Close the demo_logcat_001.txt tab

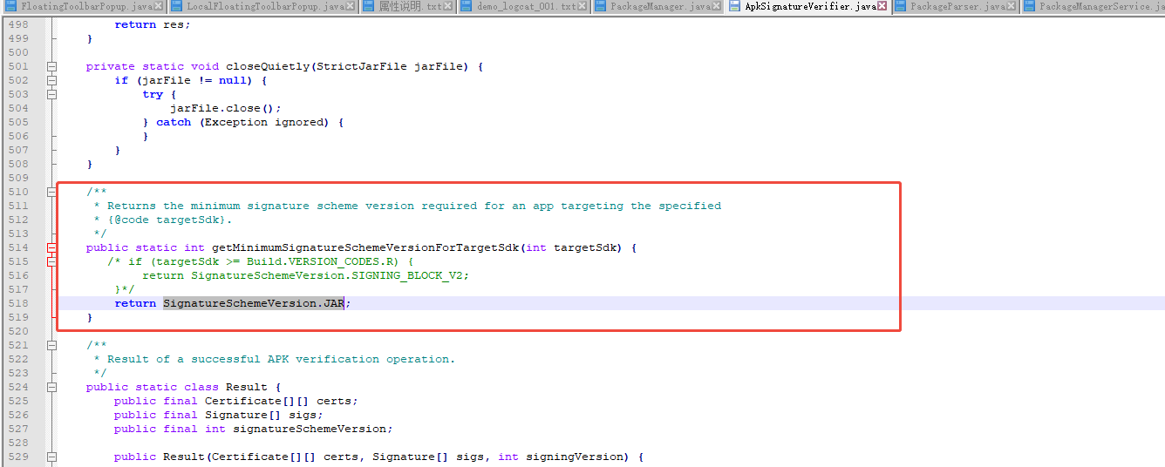(583, 7)
